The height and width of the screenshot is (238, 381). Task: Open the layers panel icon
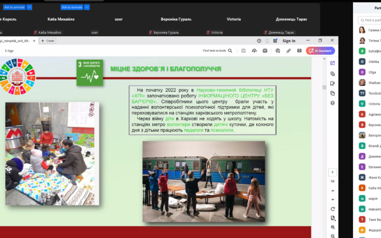332,103
